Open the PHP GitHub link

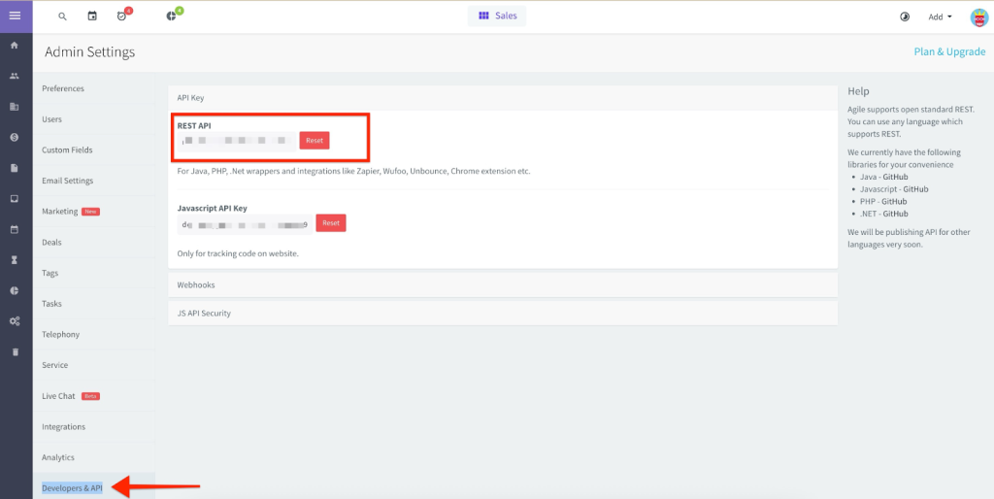click(x=893, y=201)
